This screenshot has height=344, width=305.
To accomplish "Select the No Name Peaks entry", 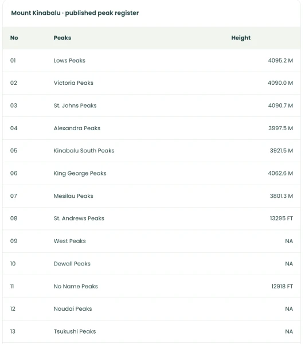I will (76, 286).
